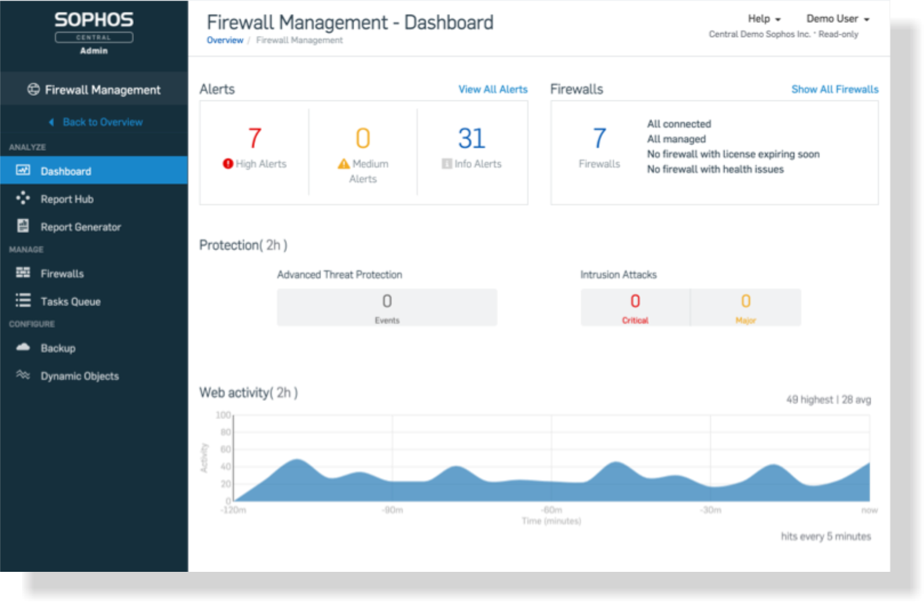Click the Report Hub icon
924x602 pixels.
tap(23, 198)
